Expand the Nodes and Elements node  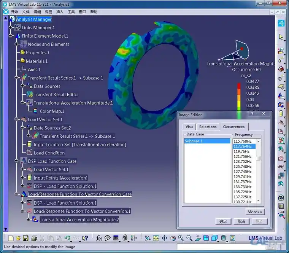16,44
